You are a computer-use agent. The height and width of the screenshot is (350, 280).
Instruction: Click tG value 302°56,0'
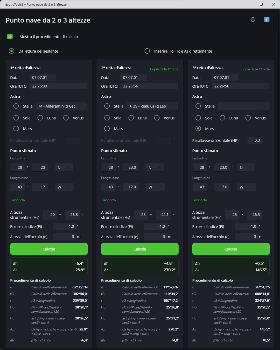point(80,294)
